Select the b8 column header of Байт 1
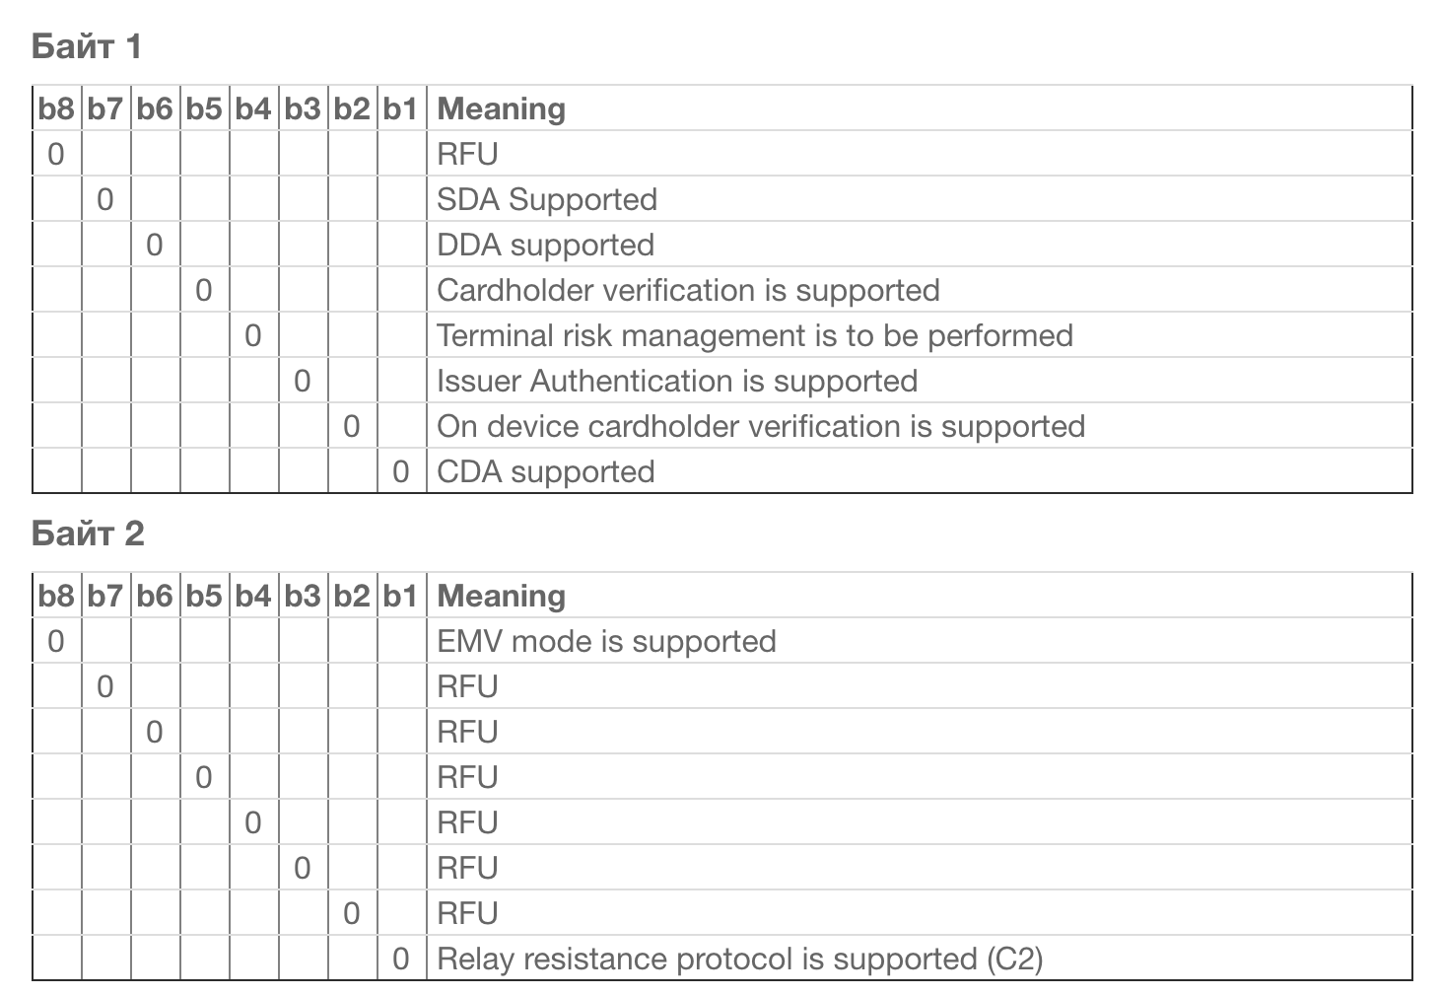The image size is (1441, 996). click(x=56, y=108)
